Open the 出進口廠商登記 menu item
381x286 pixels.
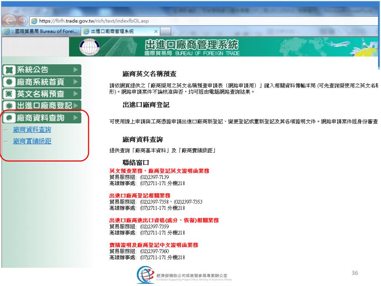[x=42, y=105]
